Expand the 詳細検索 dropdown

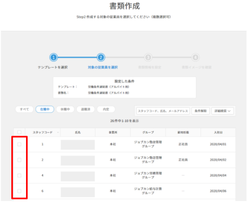(223, 111)
